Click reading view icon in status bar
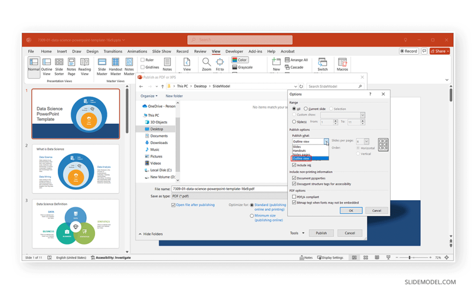Image resolution: width=475 pixels, height=294 pixels. point(377,257)
